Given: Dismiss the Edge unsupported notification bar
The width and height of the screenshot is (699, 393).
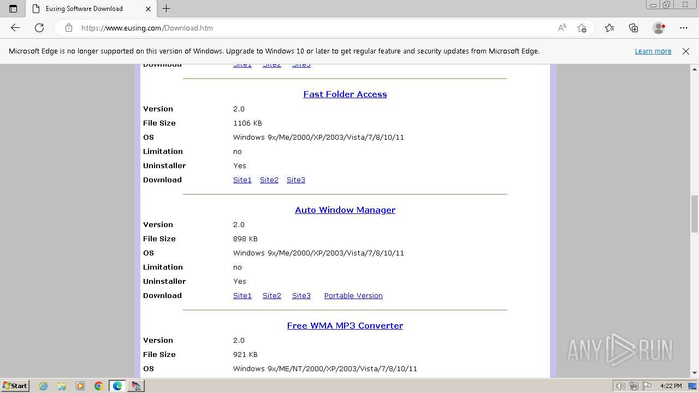Looking at the screenshot, I should (x=686, y=51).
